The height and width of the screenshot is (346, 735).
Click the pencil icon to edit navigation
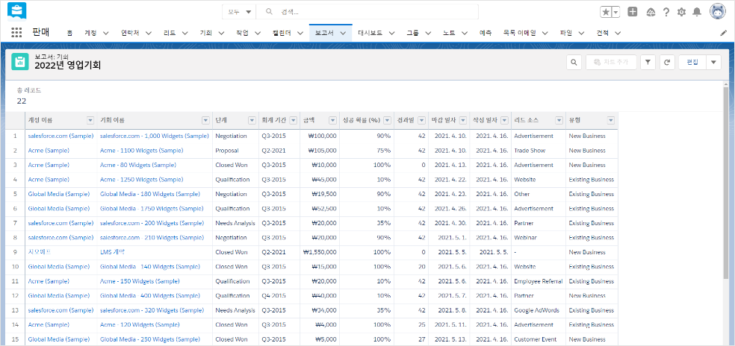(x=723, y=34)
